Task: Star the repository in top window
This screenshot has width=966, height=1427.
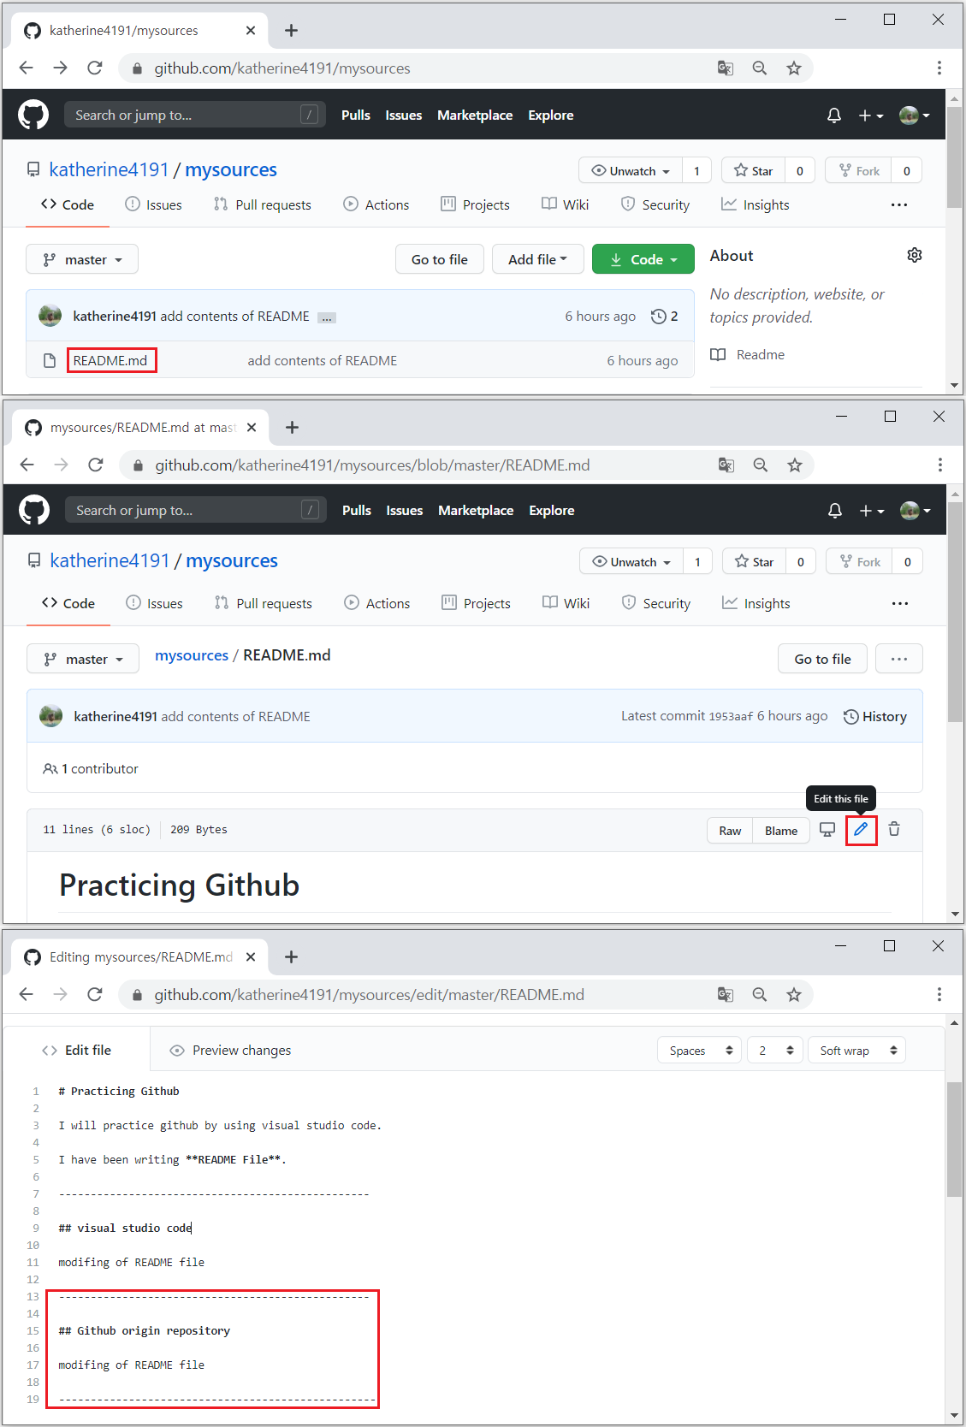Action: pyautogui.click(x=753, y=171)
